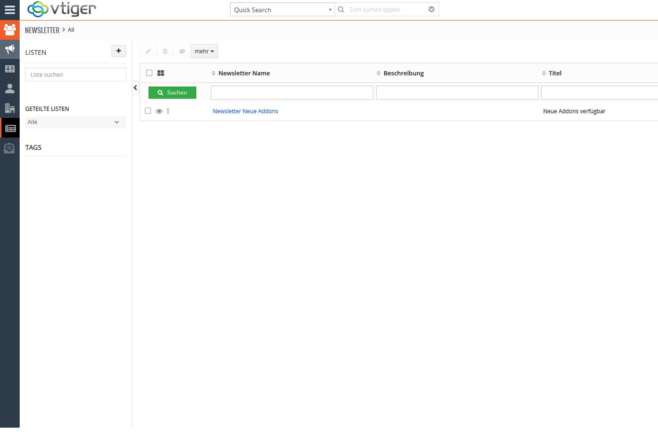Open the Contacts card sidebar icon

click(9, 69)
